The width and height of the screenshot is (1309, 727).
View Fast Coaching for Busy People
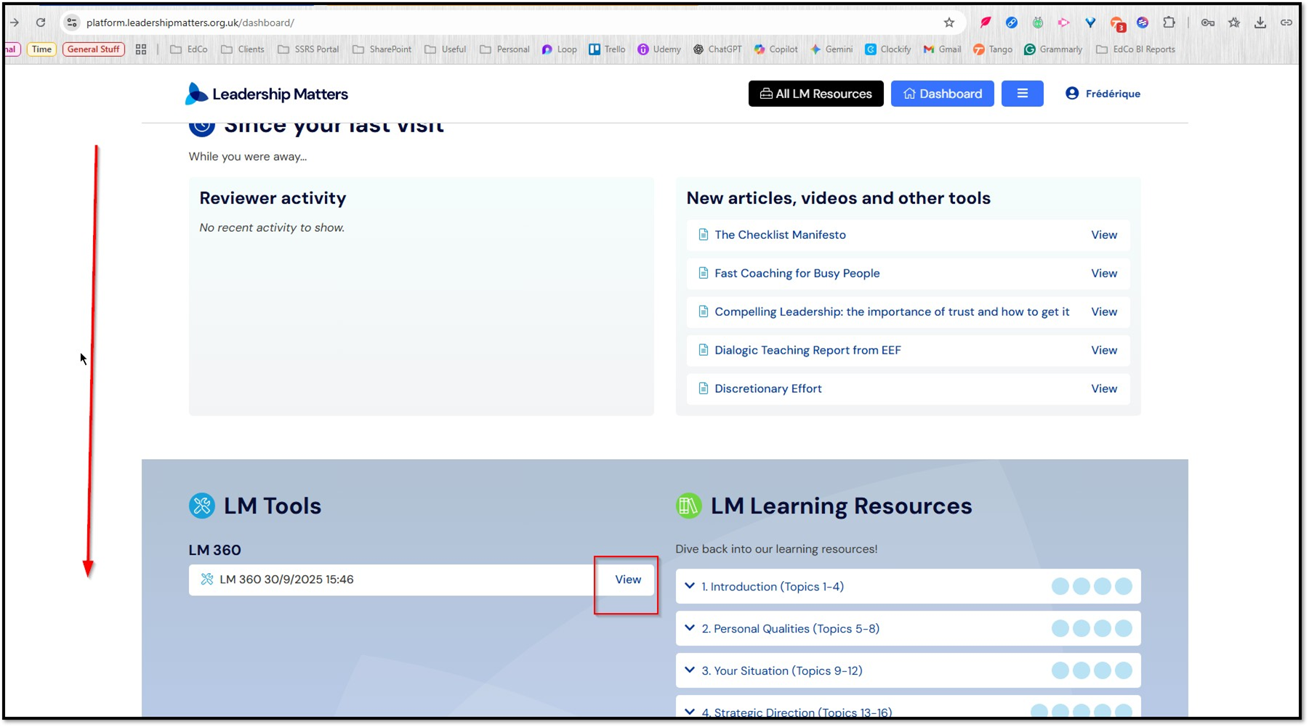pyautogui.click(x=1104, y=273)
